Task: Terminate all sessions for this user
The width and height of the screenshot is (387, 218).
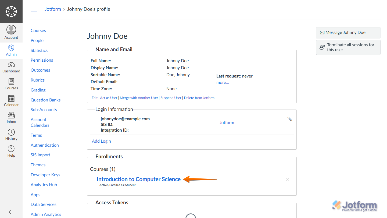Action: (x=348, y=47)
